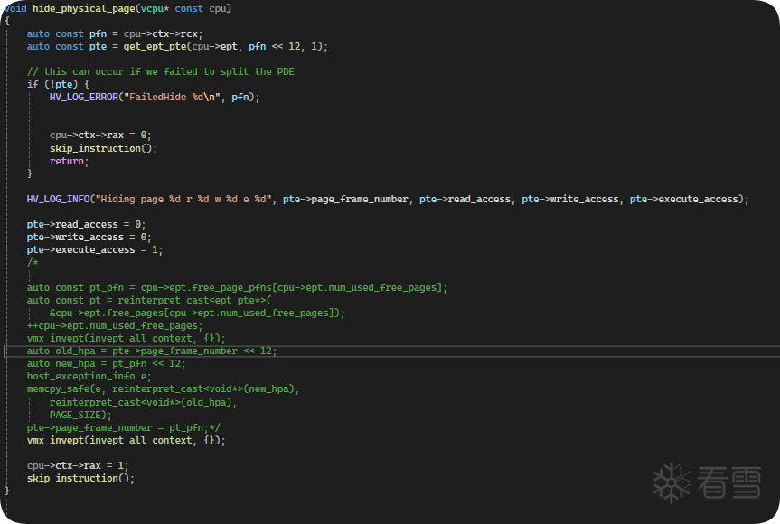Click the cpu->ctx->rax = 1 assignment
The image size is (780, 524).
[77, 465]
